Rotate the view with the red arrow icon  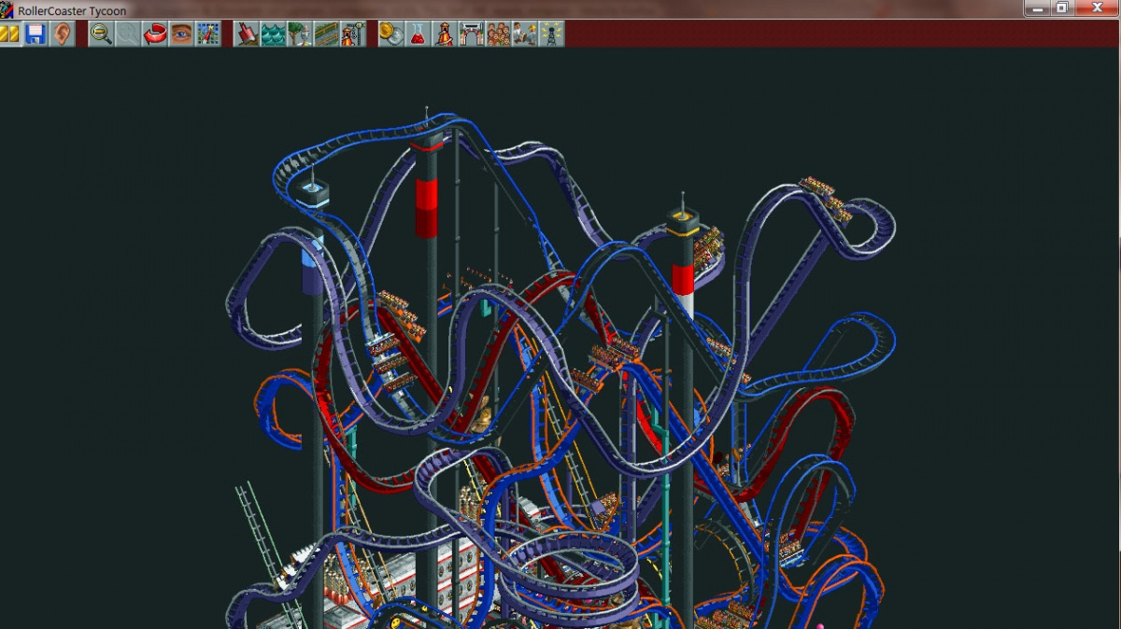click(152, 35)
